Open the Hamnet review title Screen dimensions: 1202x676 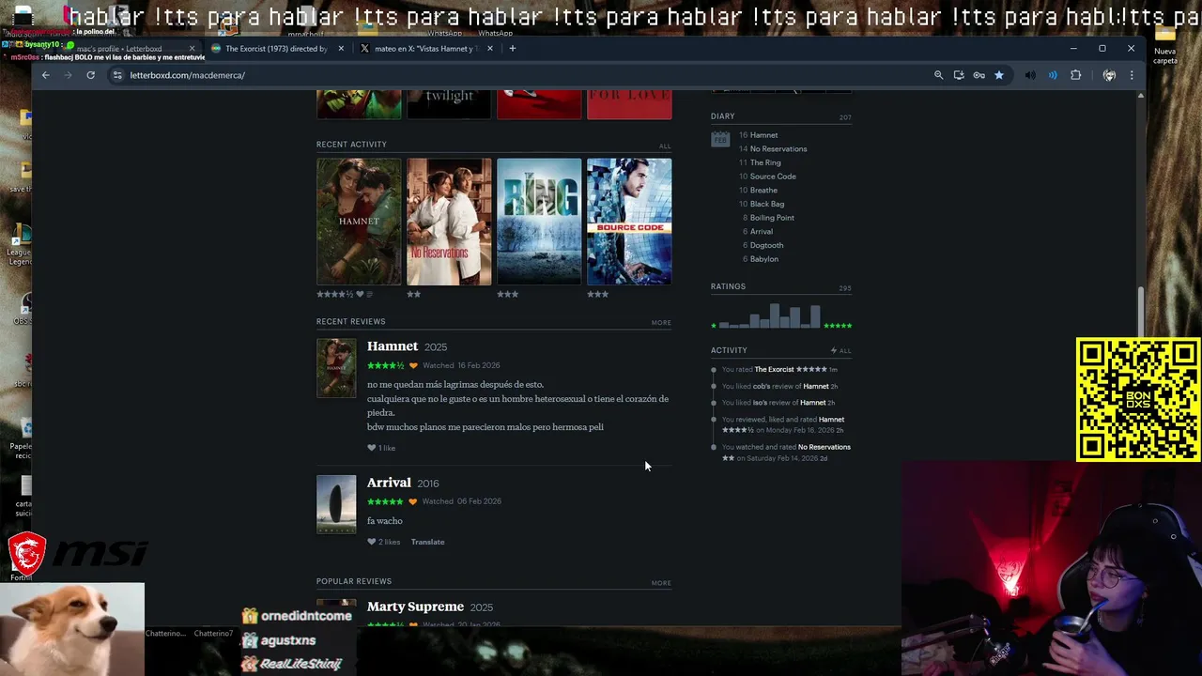tap(393, 346)
